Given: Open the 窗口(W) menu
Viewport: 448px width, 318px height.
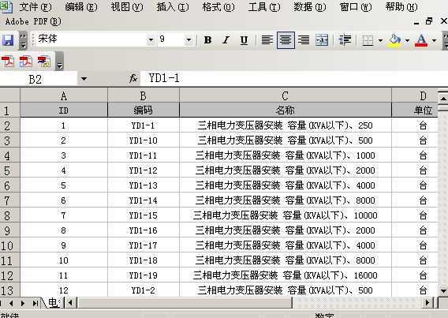Looking at the screenshot, I should pyautogui.click(x=356, y=7).
